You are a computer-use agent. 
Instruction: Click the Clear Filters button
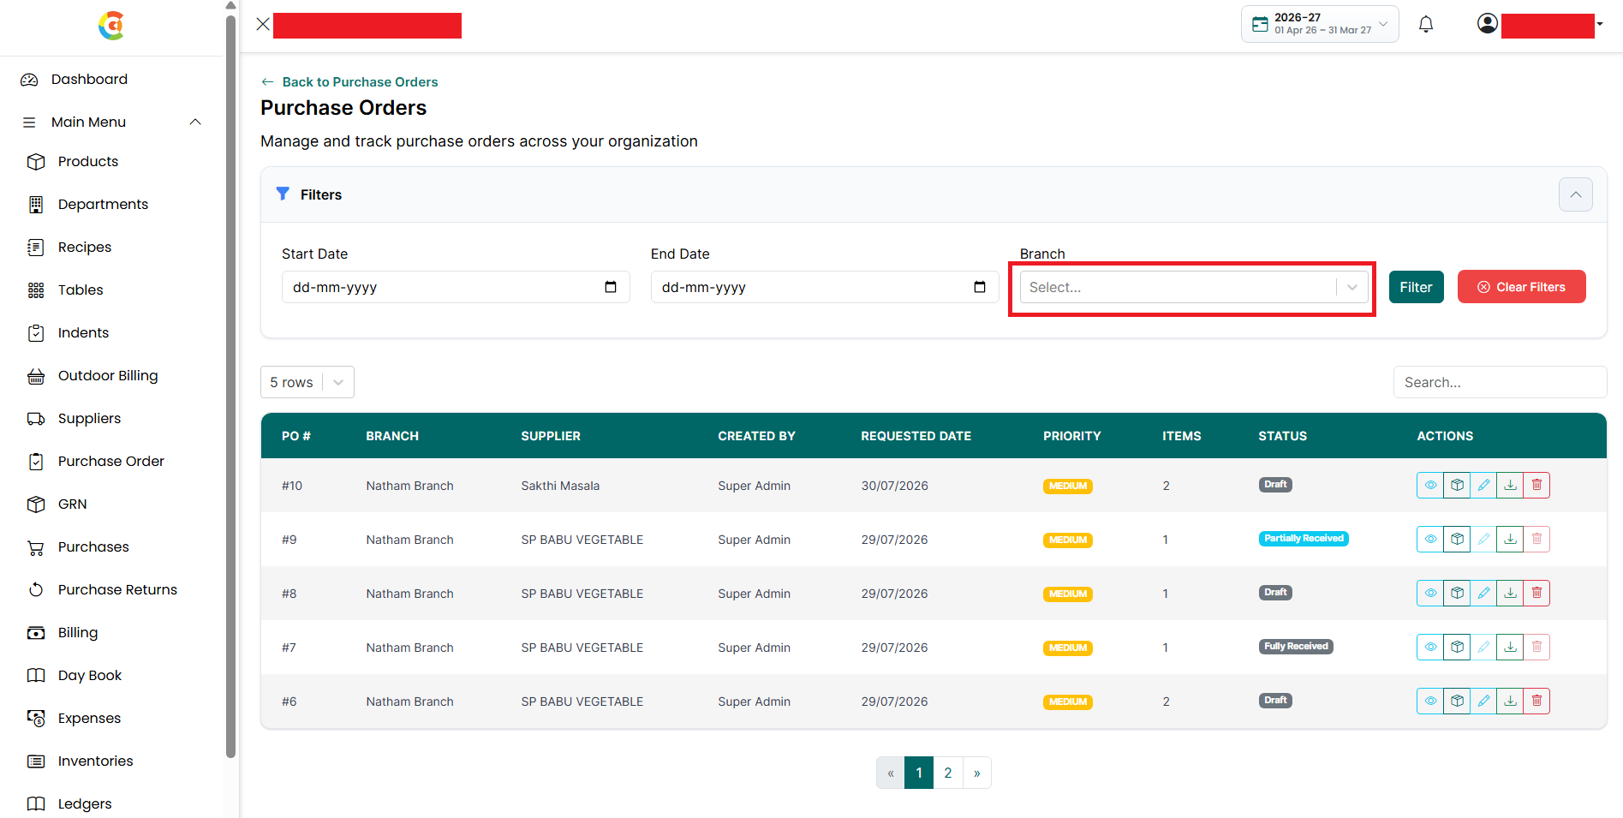point(1522,287)
